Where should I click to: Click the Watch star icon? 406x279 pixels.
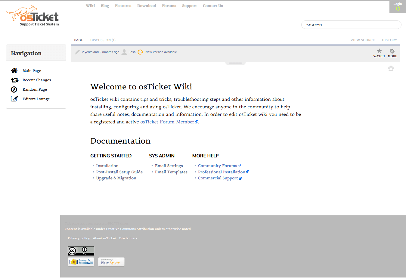point(379,51)
